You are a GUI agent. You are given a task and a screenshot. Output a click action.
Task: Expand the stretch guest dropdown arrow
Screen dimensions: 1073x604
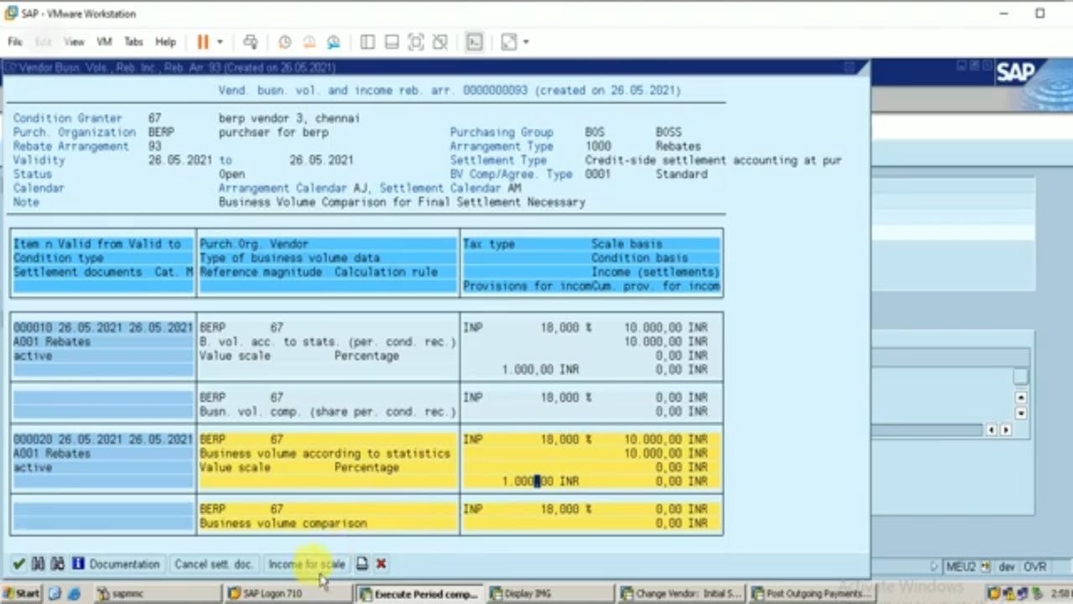[x=526, y=42]
